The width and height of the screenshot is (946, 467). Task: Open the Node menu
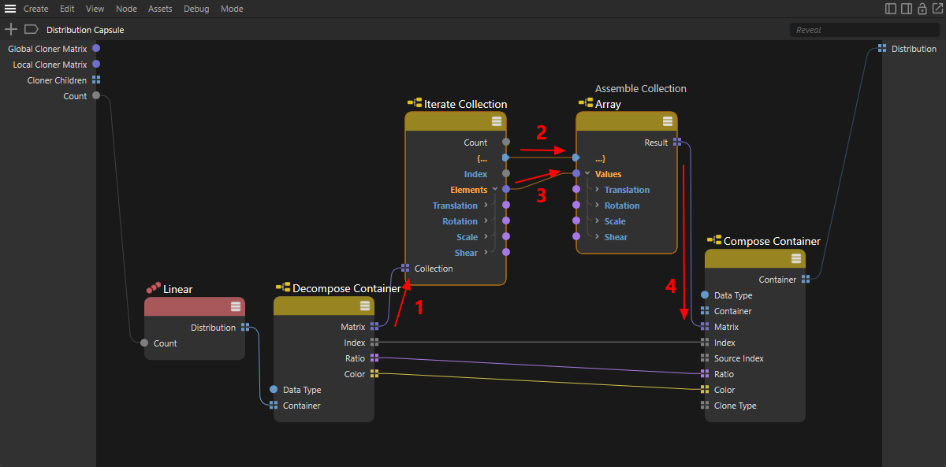coord(126,9)
